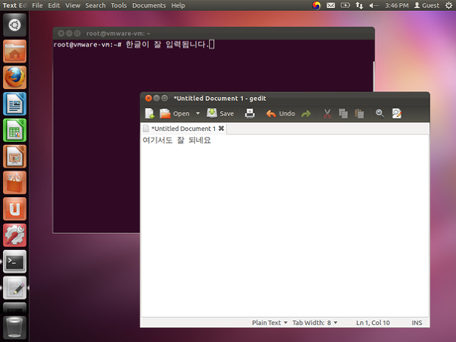Open the Trash from the launcher
The image size is (456, 342).
tap(15, 328)
